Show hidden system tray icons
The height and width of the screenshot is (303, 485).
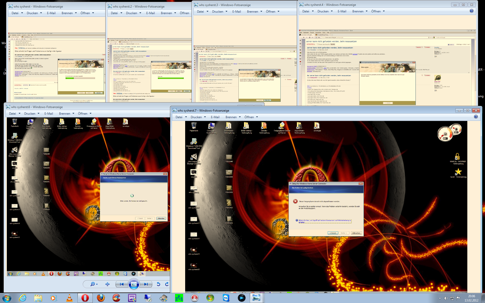coord(440,298)
